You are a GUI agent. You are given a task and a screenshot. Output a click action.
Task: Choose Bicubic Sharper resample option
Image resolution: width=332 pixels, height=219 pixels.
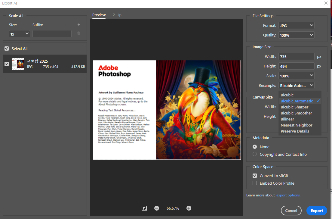coord(300,107)
